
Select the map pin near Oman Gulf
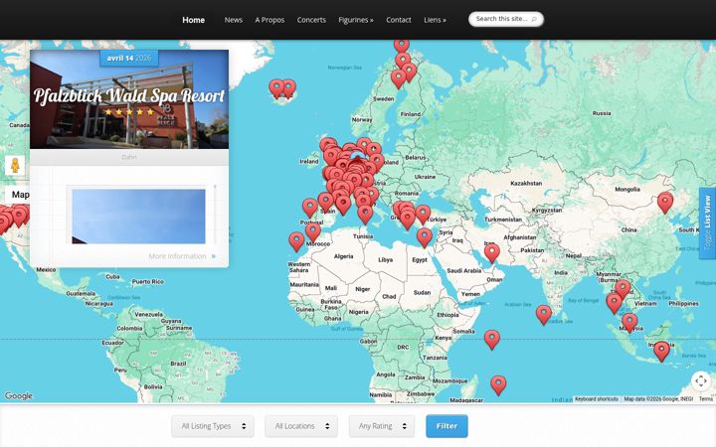[492, 253]
